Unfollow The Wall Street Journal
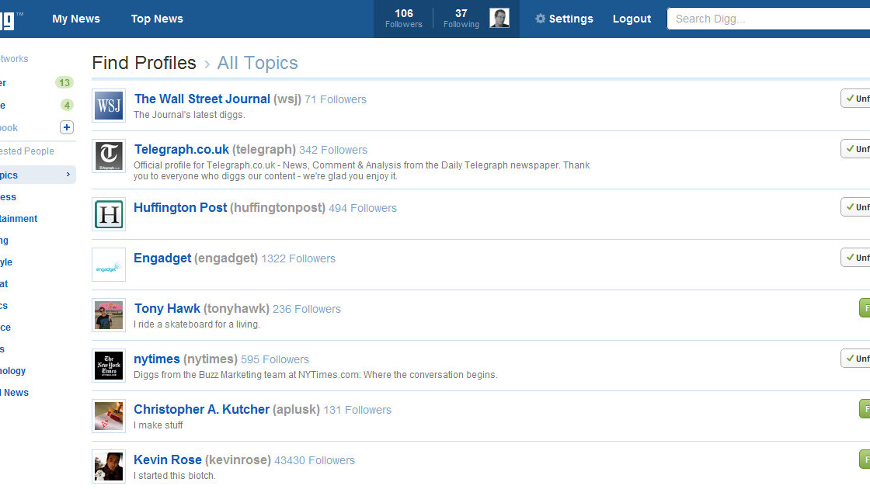 [855, 98]
